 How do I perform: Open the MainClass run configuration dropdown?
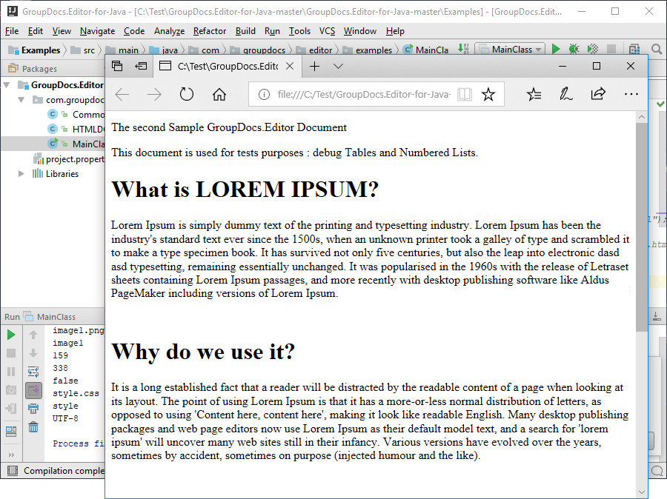pyautogui.click(x=510, y=50)
